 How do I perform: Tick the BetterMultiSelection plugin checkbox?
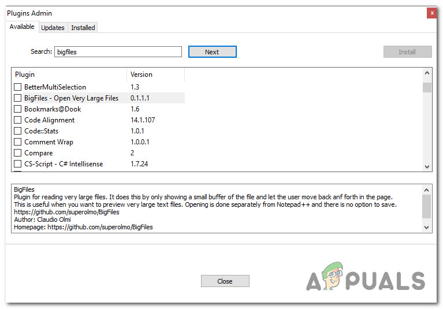pos(17,87)
